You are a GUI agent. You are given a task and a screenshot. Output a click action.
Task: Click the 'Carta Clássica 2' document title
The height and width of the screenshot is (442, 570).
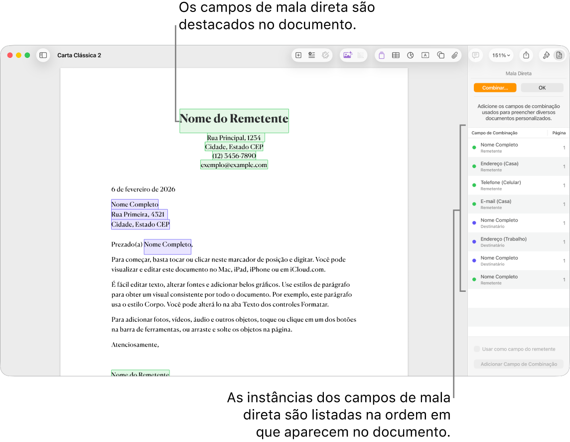79,55
